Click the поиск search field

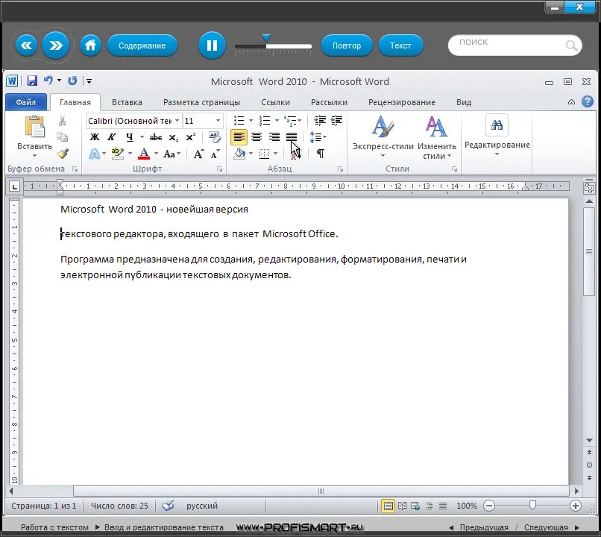(515, 45)
